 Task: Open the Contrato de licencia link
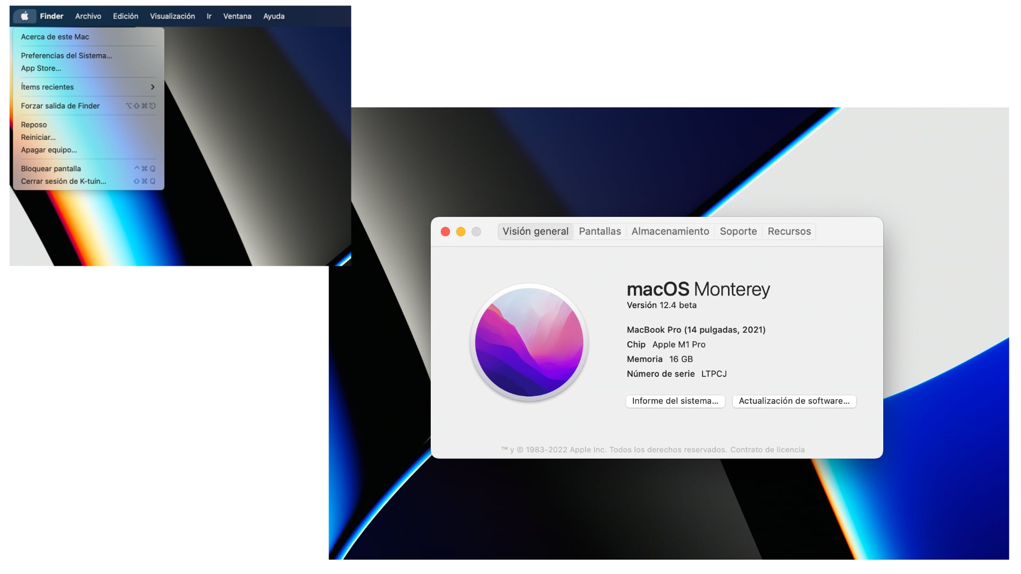coord(767,449)
